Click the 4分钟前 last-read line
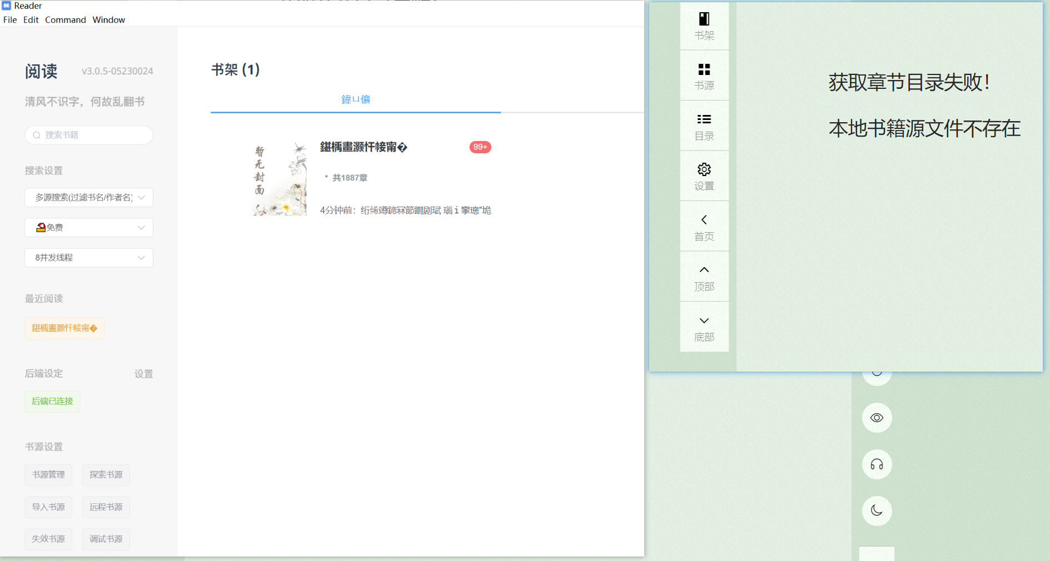Viewport: 1050px width, 561px height. [x=405, y=211]
